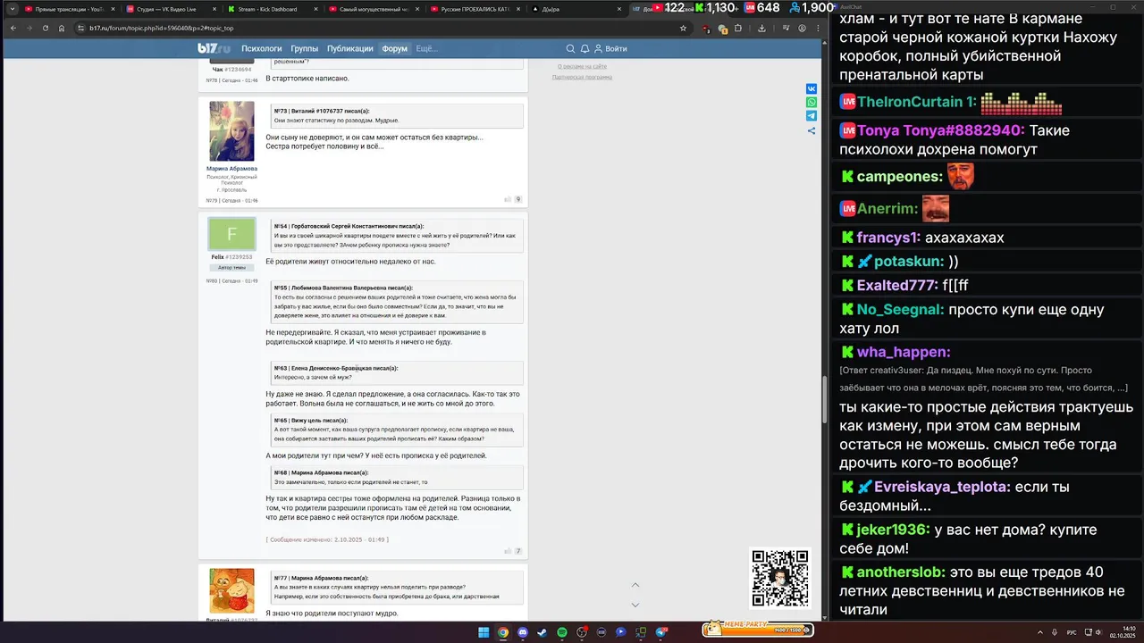
Task: Click the Автор темы label under Felix
Action: [231, 267]
